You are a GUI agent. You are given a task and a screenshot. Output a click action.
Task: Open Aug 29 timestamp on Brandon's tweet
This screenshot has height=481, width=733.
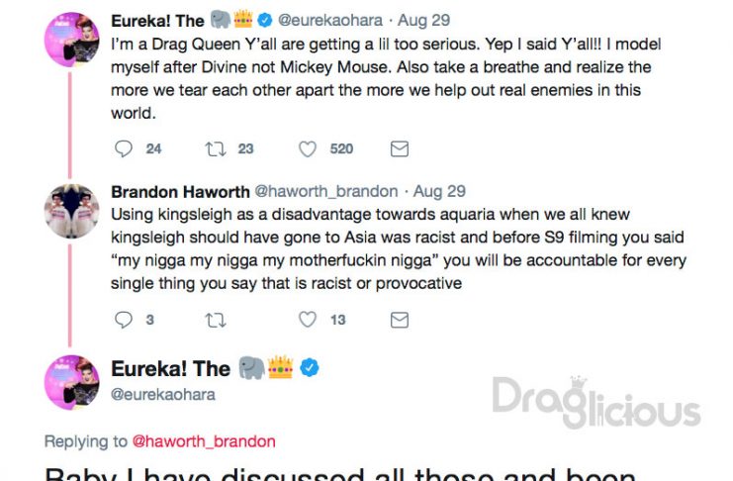439,191
